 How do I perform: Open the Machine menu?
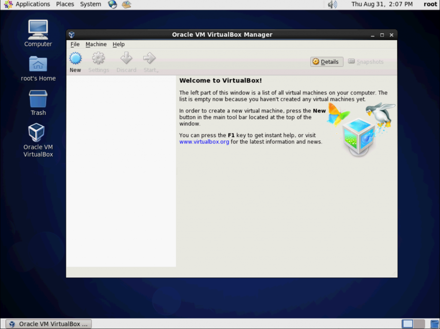[x=96, y=44]
